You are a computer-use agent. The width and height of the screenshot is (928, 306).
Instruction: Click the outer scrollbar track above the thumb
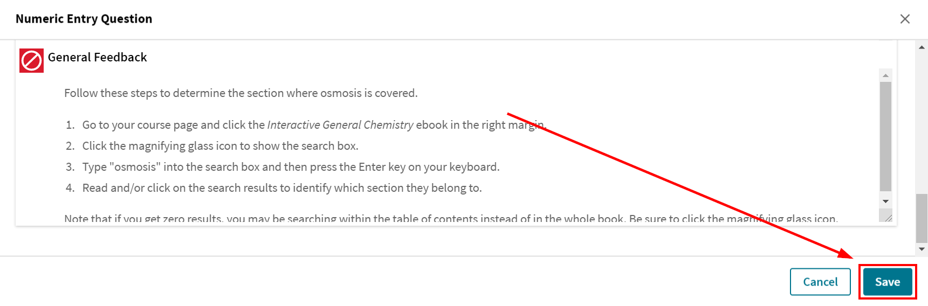pos(922,123)
